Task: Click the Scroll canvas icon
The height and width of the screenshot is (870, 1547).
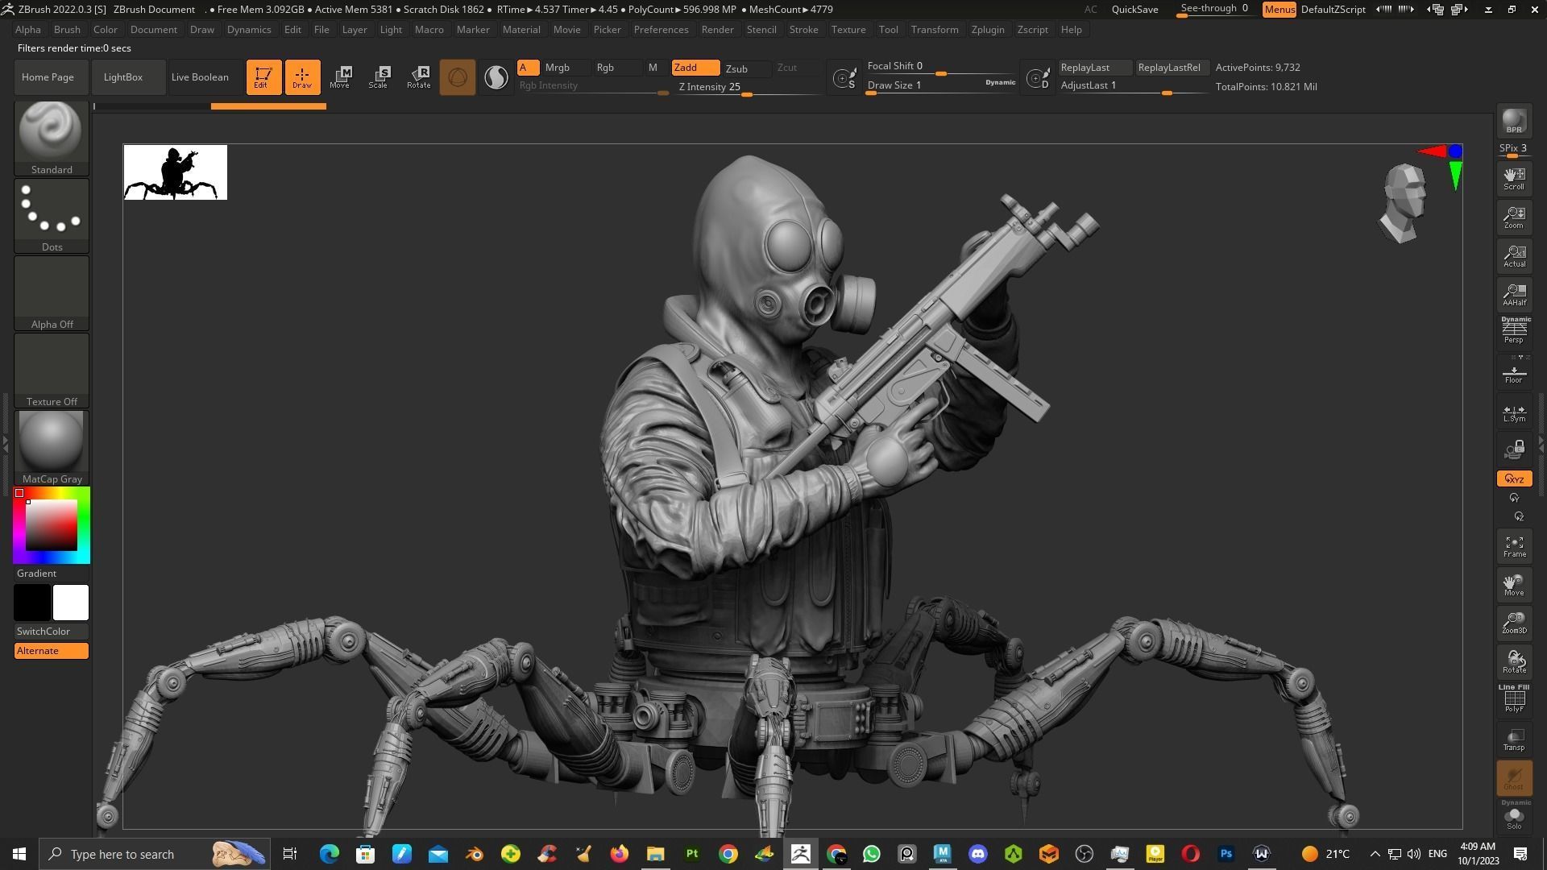Action: click(x=1514, y=178)
